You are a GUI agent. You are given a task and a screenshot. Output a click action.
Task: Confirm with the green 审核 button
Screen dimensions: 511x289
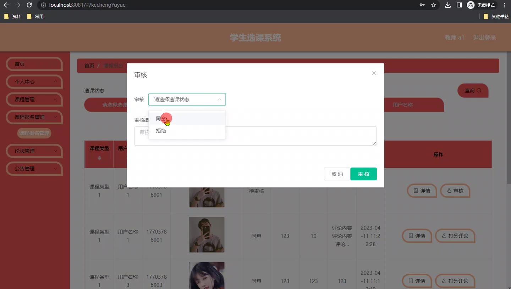[x=363, y=174]
